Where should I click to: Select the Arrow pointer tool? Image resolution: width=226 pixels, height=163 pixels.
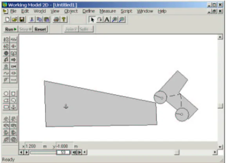92,20
